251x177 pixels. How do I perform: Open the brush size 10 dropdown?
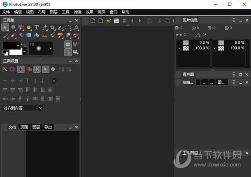tap(50, 48)
